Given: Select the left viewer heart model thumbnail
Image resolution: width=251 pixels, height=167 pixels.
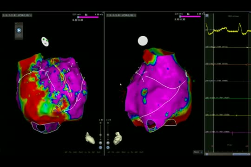Looking at the screenshot, I should [90, 138].
